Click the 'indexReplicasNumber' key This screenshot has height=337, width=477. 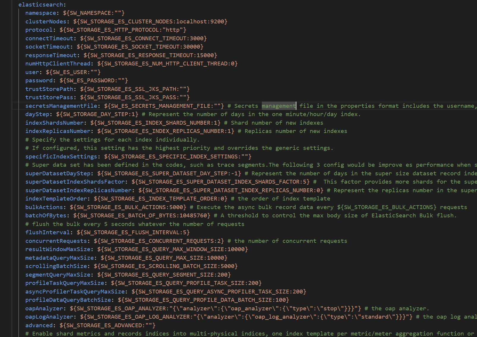pos(58,131)
